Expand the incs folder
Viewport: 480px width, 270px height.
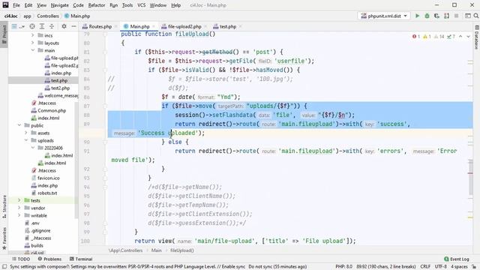[33, 35]
